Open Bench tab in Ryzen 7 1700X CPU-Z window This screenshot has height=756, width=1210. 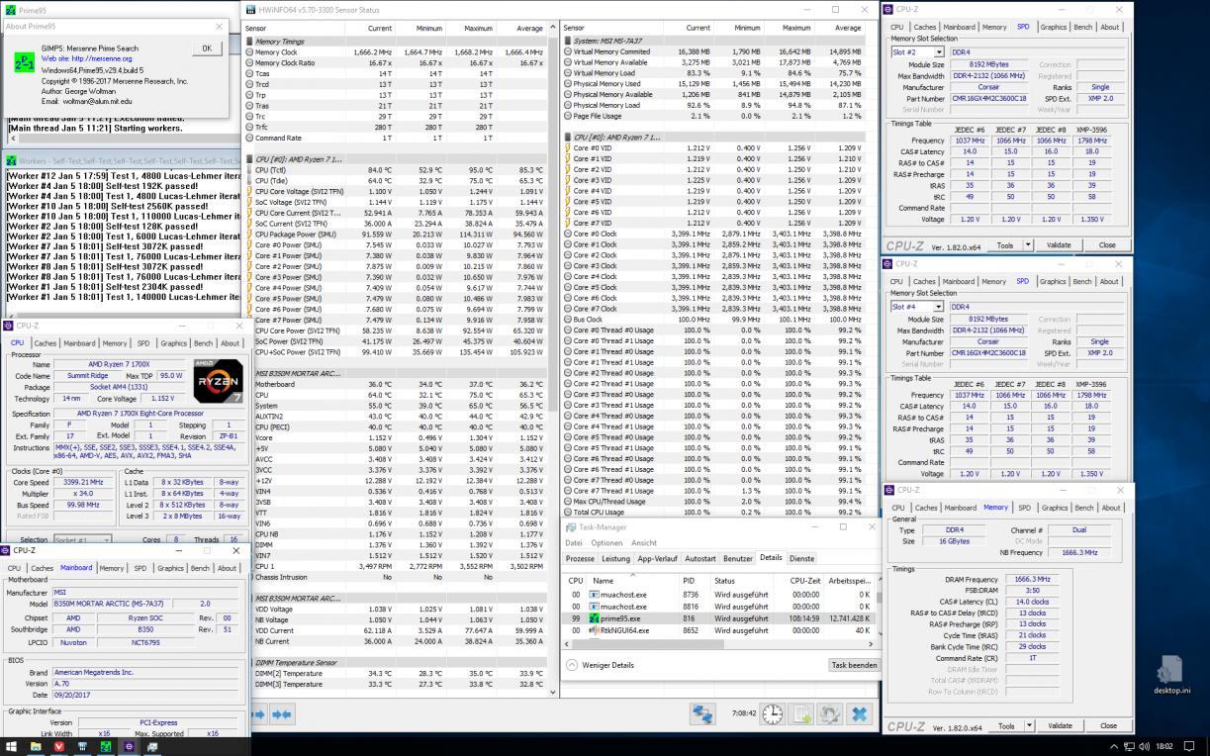pos(203,343)
